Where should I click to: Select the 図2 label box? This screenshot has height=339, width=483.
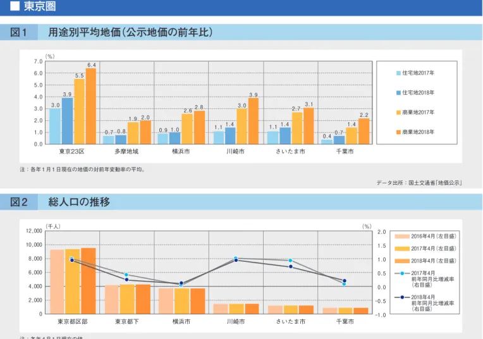pyautogui.click(x=19, y=202)
